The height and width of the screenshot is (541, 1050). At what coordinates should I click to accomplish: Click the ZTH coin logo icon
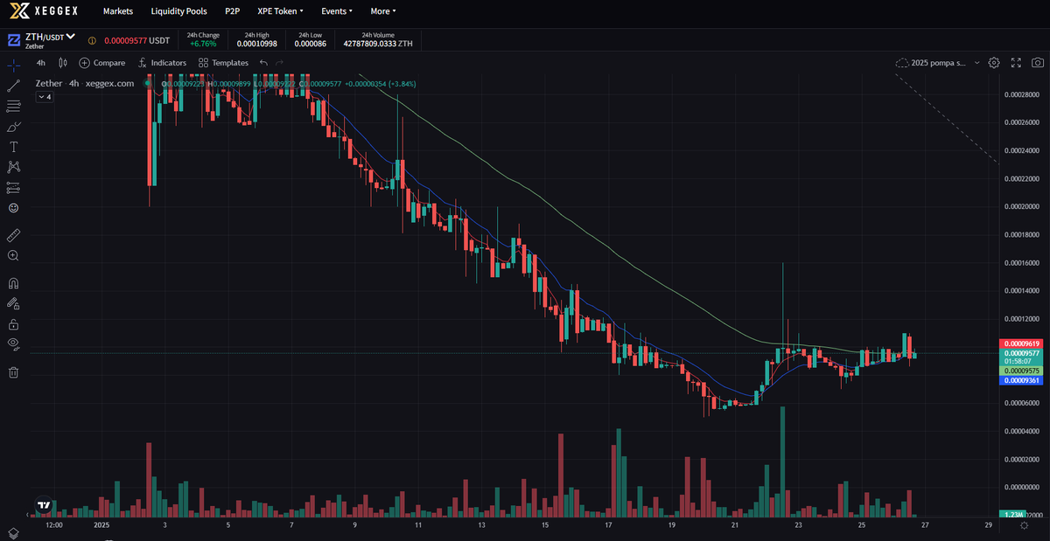click(x=14, y=40)
